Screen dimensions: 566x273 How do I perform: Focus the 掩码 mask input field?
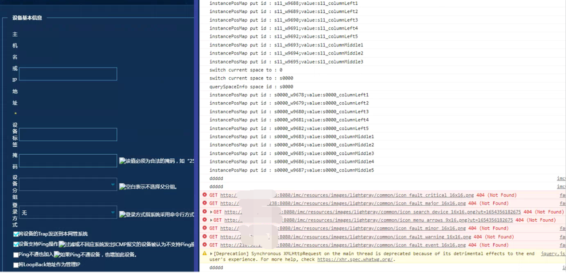(x=68, y=160)
